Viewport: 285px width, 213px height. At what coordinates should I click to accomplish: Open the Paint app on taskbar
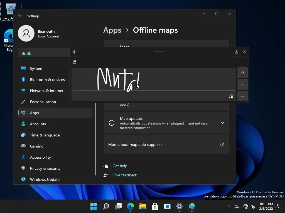(x=191, y=206)
